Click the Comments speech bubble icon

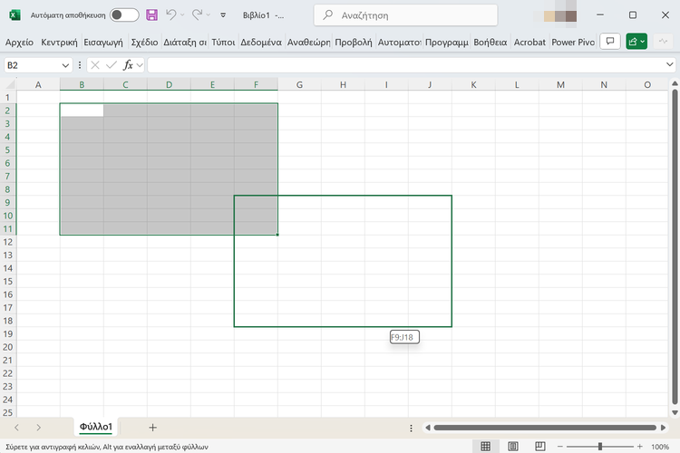610,42
